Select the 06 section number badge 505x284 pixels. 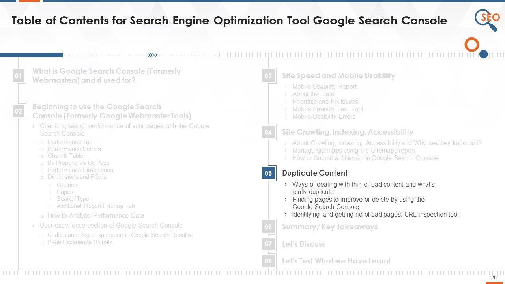(268, 227)
